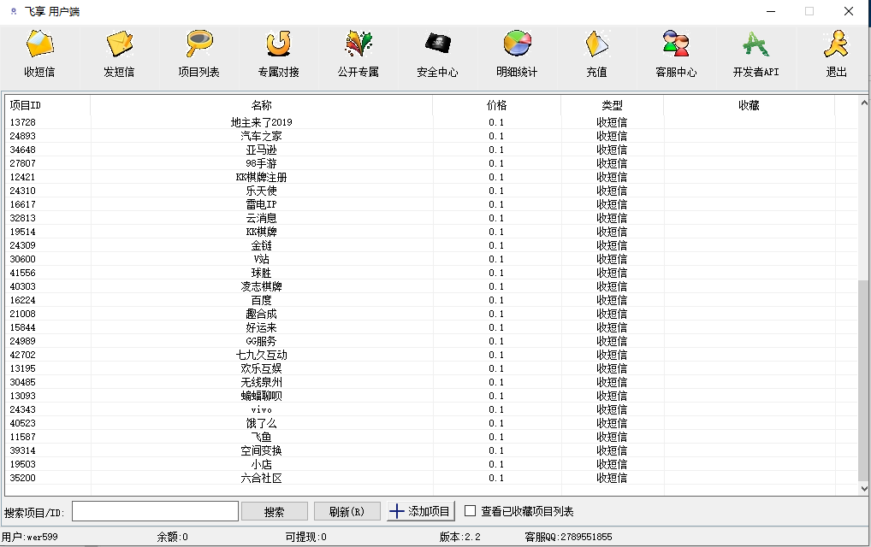Click the 客服QQ:2789551855 status text

(568, 537)
